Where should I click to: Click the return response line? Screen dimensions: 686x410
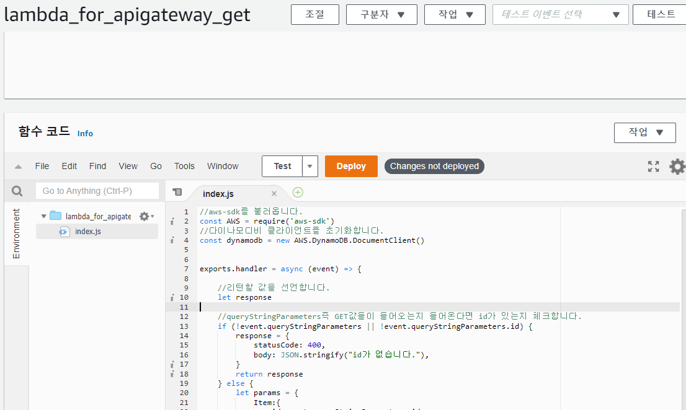pyautogui.click(x=269, y=373)
